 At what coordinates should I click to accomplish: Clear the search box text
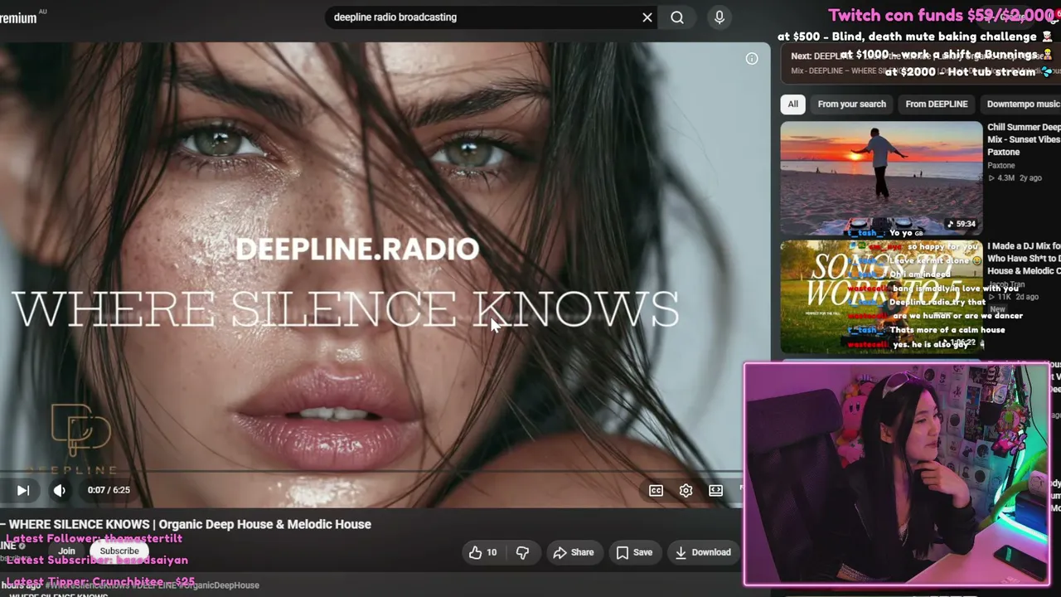pos(647,17)
